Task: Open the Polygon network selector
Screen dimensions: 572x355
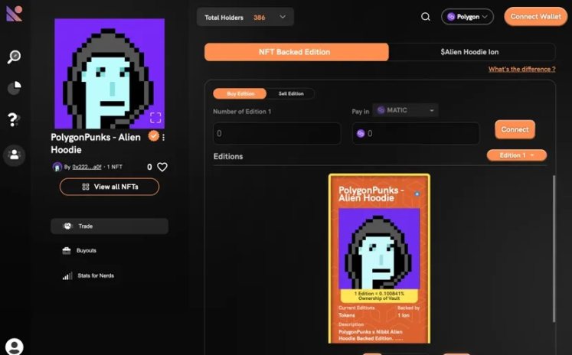Action: 467,17
